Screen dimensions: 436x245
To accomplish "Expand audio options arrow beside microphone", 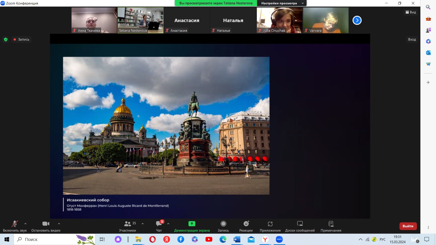I will point(25,224).
